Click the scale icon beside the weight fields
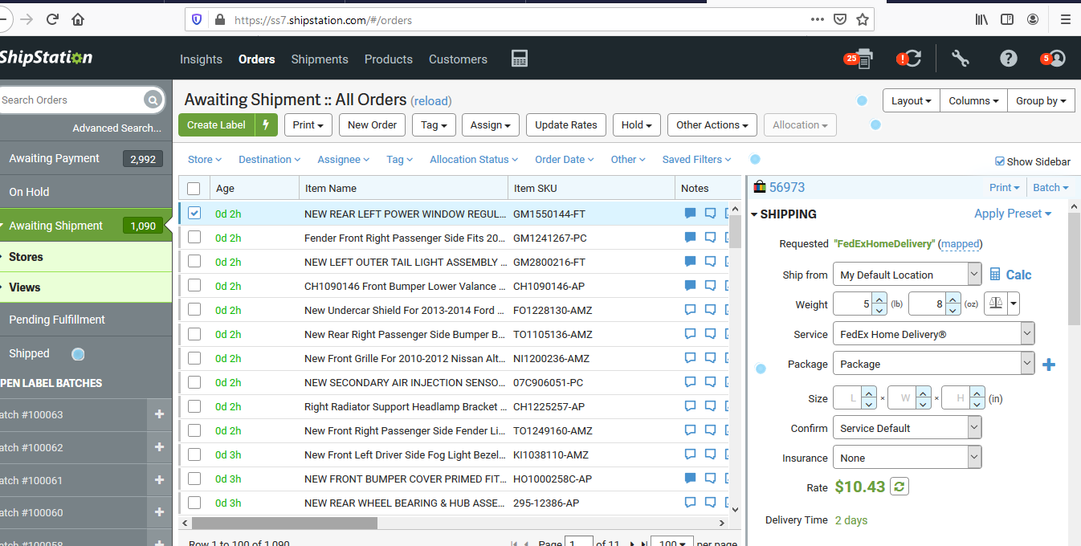Viewport: 1081px width, 546px height. tap(996, 303)
